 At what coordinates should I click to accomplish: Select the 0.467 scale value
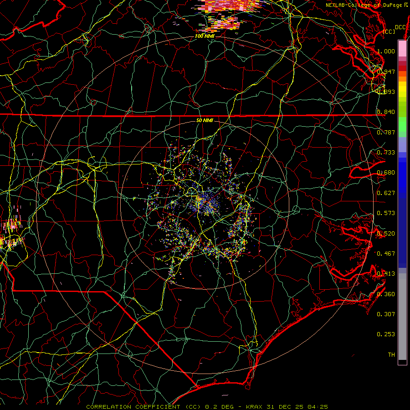coord(386,254)
